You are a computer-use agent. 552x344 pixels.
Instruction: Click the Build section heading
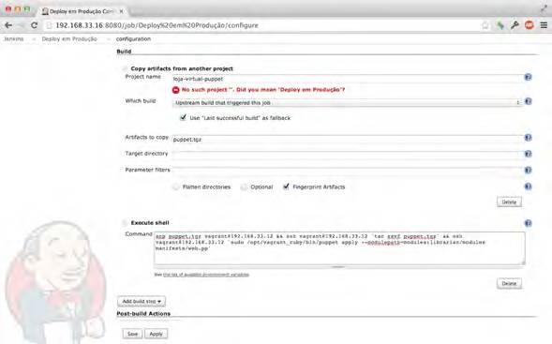(x=124, y=52)
